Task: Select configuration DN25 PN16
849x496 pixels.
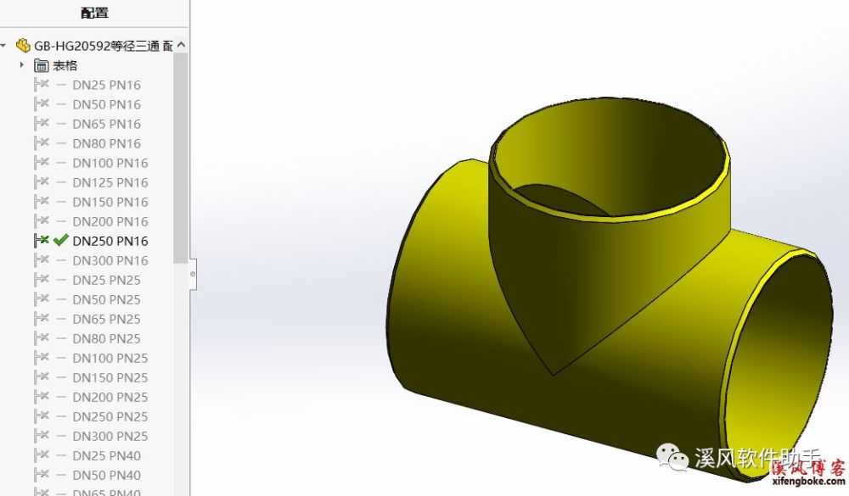Action: (106, 85)
